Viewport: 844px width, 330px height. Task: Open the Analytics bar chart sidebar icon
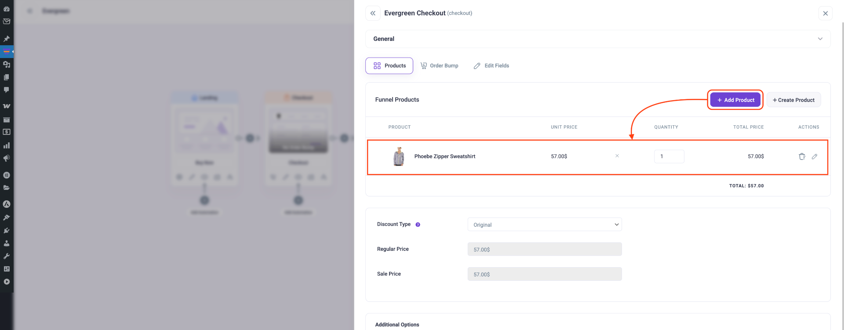point(7,145)
